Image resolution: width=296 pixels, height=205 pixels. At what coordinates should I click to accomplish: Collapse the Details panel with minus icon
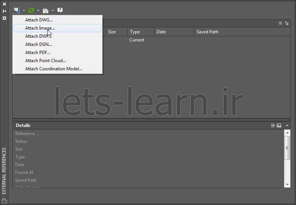point(287,125)
